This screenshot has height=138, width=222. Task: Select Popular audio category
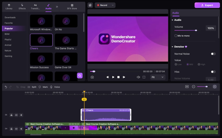tap(9, 28)
